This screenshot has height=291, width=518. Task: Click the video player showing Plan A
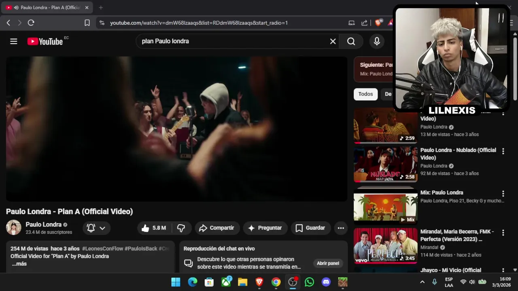(x=176, y=129)
